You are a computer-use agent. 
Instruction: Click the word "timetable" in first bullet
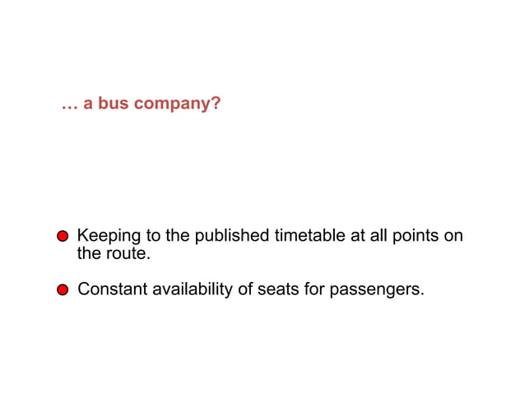tap(309, 236)
